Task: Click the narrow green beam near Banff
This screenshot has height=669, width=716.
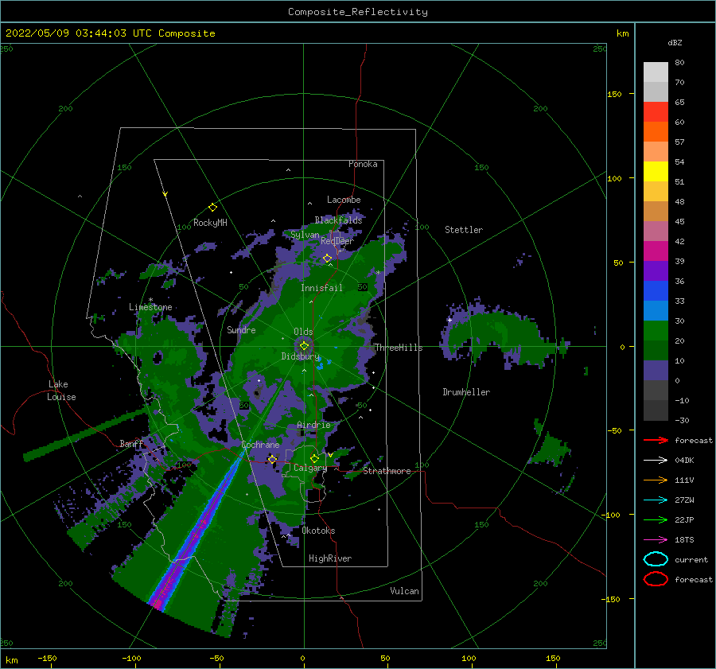Action: point(84,435)
